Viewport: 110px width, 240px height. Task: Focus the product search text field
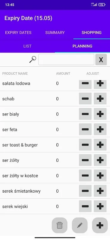[66, 59]
